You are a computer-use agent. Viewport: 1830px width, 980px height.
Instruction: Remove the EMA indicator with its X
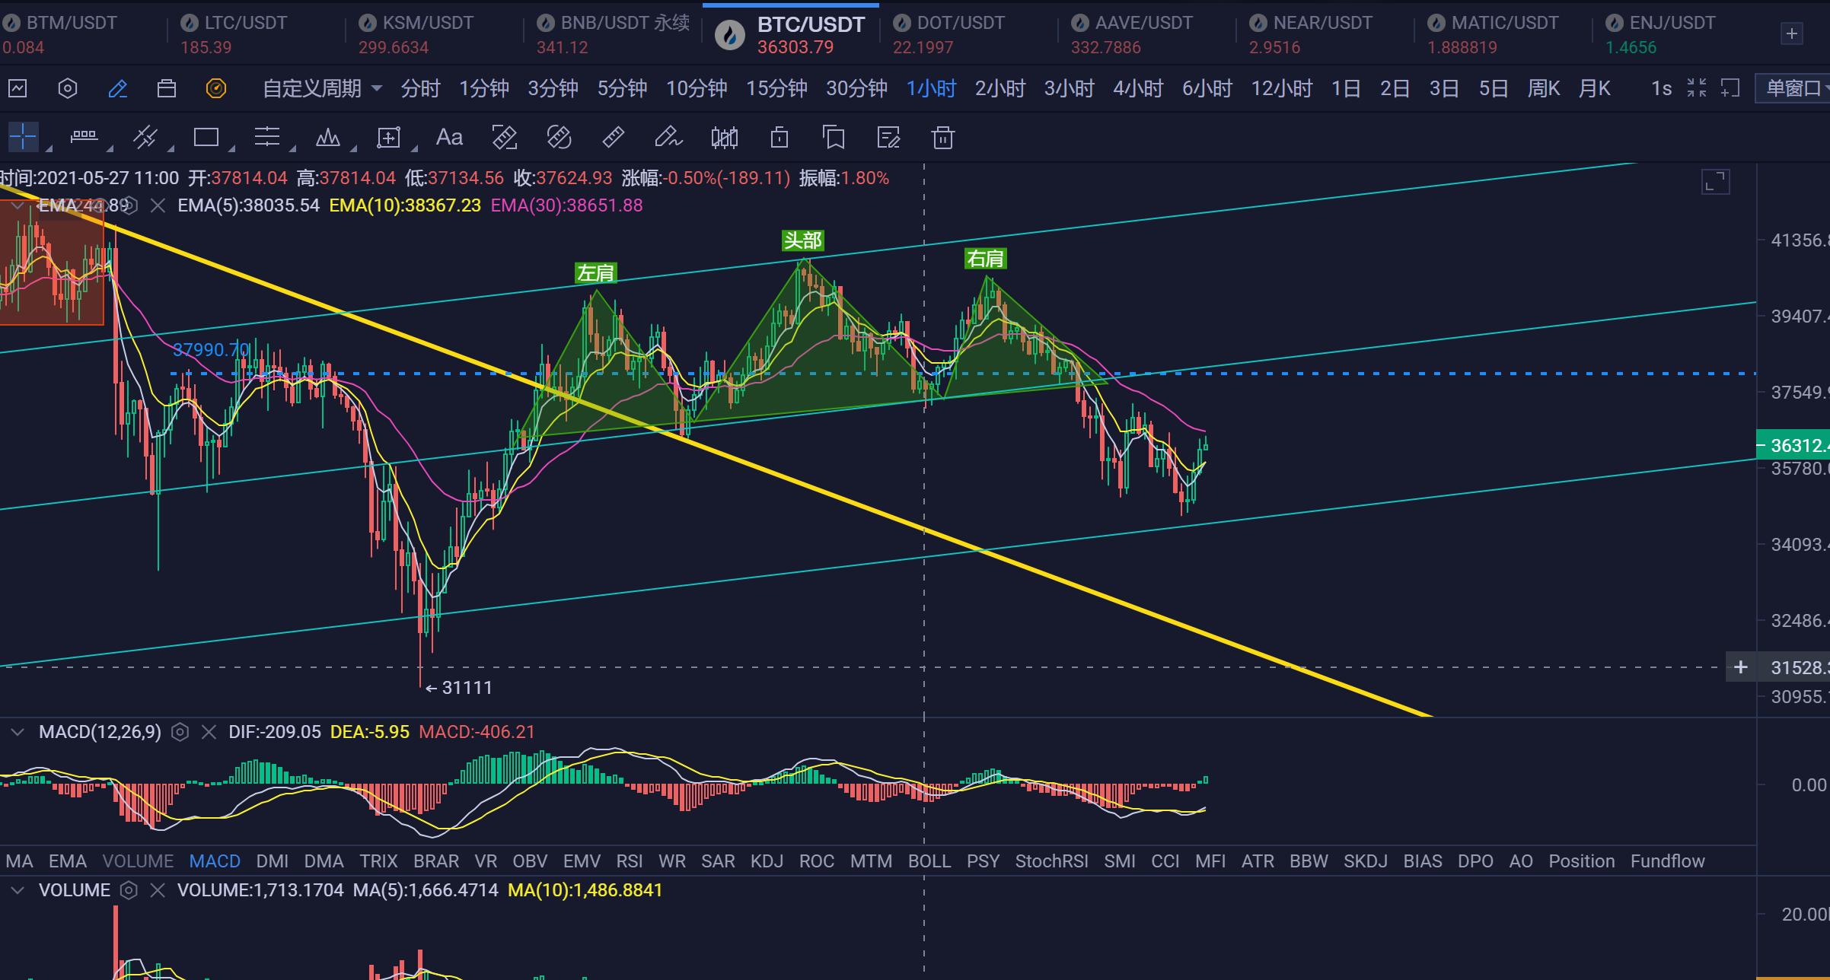click(x=158, y=205)
